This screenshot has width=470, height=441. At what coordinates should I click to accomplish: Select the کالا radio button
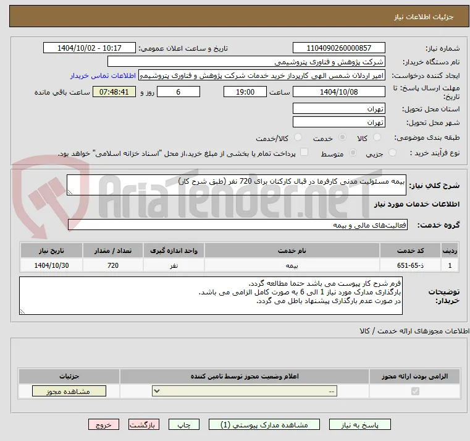[x=377, y=137]
